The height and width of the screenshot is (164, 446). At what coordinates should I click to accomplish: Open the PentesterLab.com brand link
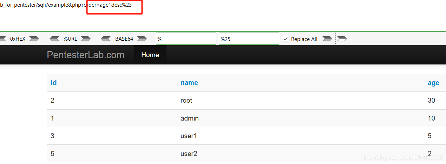tap(86, 55)
